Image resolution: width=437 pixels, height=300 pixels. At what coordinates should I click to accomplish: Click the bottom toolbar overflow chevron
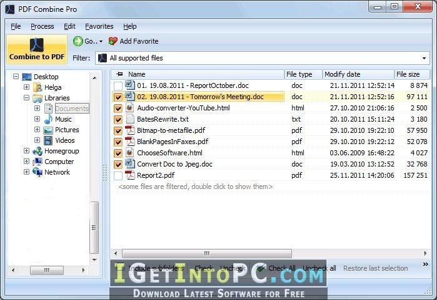tap(426, 264)
